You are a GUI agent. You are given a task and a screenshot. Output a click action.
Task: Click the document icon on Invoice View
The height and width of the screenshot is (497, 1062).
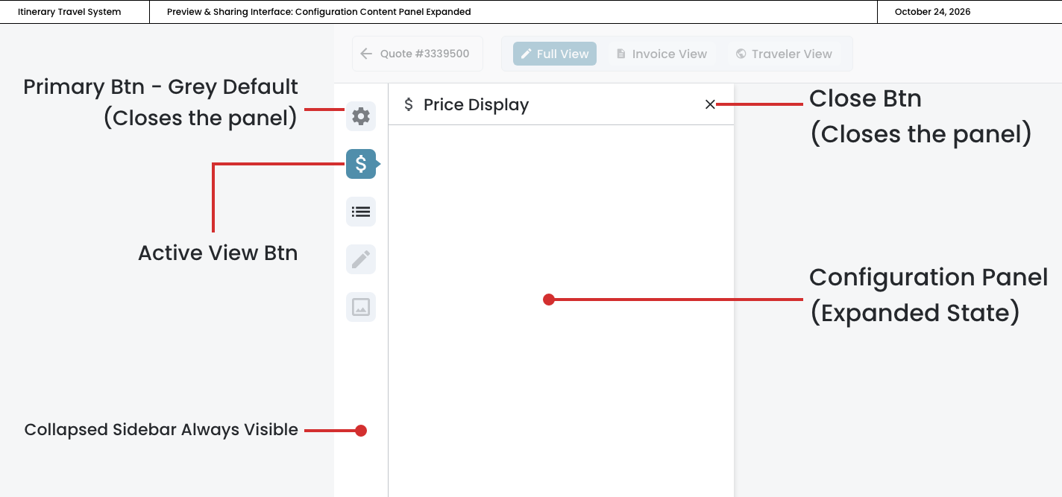[x=621, y=54]
